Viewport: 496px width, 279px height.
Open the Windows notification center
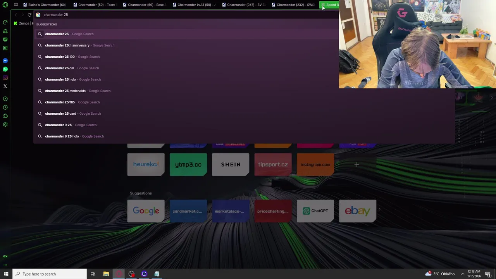click(488, 274)
